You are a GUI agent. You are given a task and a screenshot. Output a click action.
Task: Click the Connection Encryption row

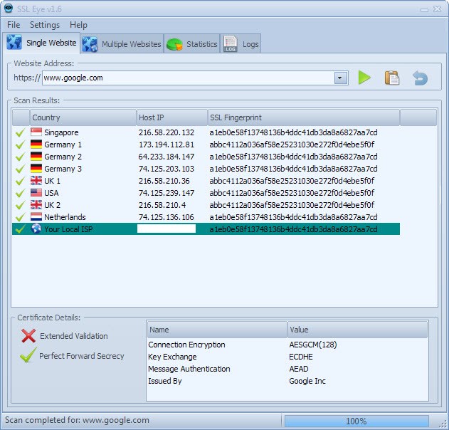287,345
